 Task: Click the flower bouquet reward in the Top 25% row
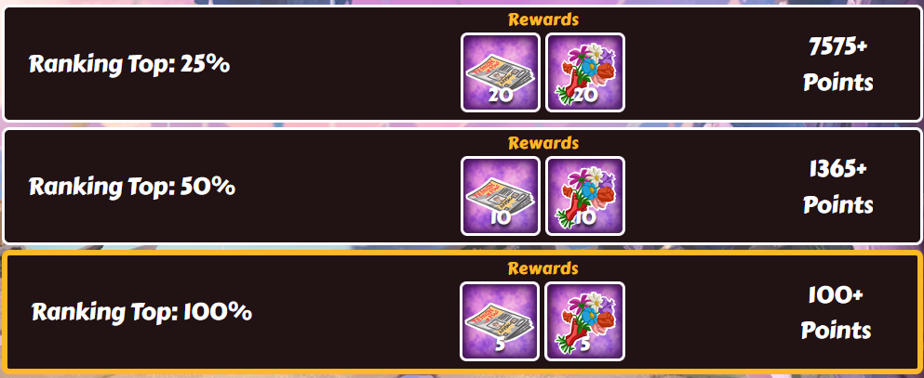coord(585,72)
